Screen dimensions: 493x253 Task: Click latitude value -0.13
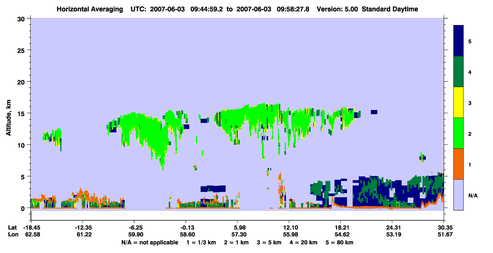tap(187, 228)
